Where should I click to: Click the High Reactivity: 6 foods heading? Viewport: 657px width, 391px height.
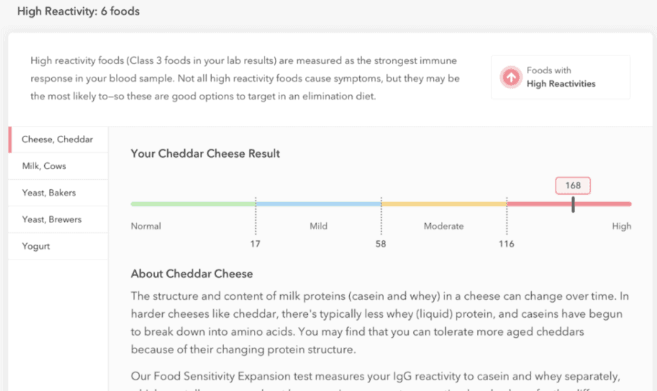78,11
